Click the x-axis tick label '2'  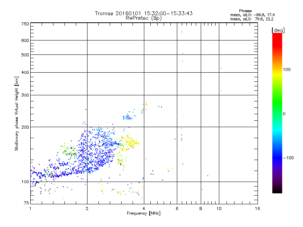click(87, 208)
